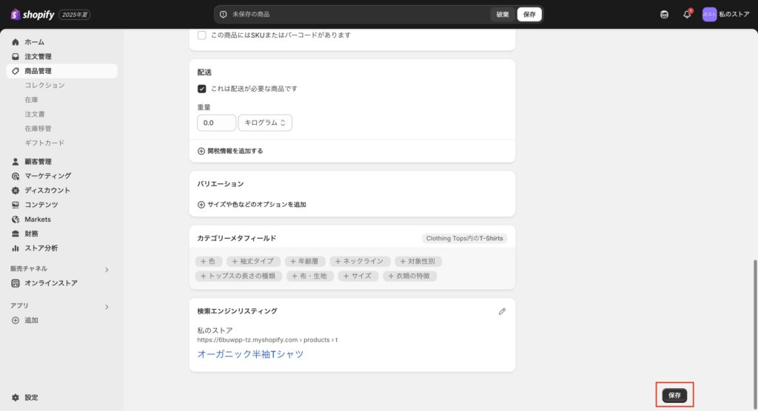This screenshot has height=411, width=758.
Task: Click the Sidekick assistant icon in the top bar
Action: 664,14
